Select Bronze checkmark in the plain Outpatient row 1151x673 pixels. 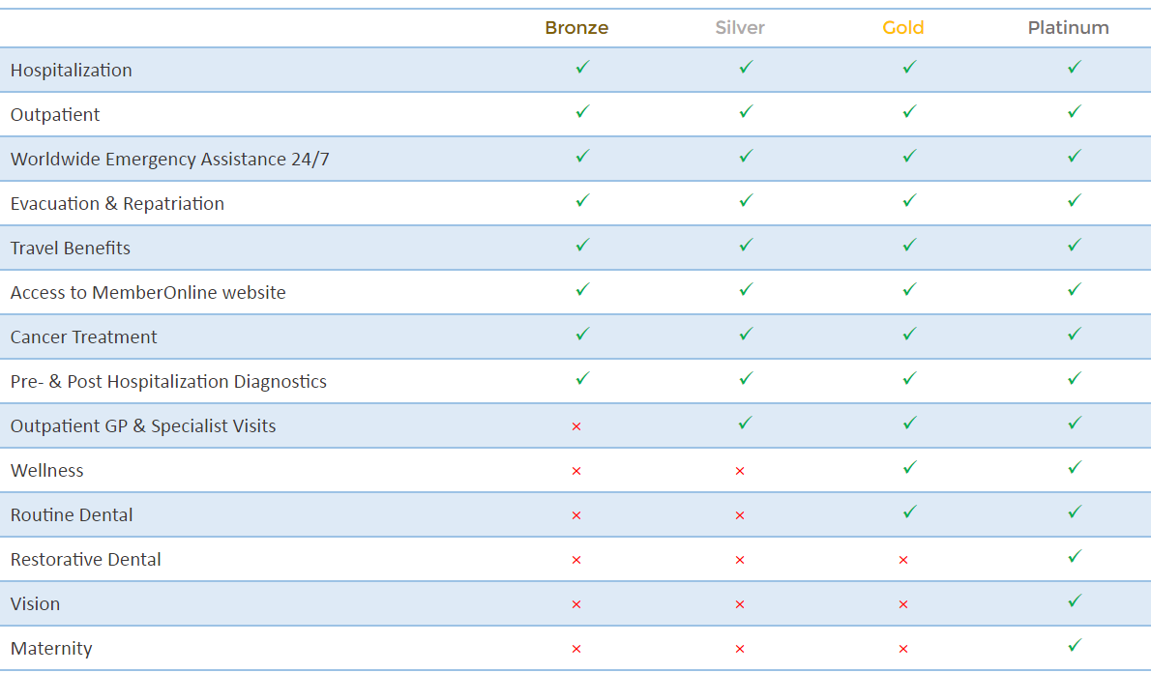[x=583, y=111]
